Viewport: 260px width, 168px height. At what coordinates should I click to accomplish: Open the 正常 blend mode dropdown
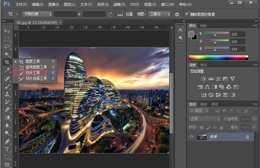point(205,119)
